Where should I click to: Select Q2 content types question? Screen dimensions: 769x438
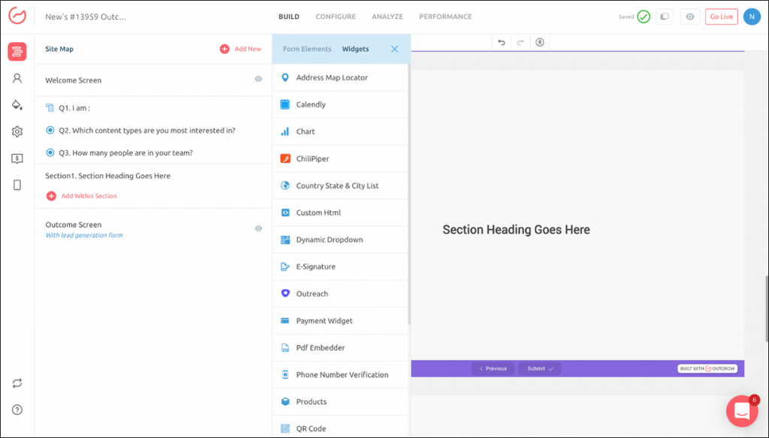pyautogui.click(x=146, y=130)
